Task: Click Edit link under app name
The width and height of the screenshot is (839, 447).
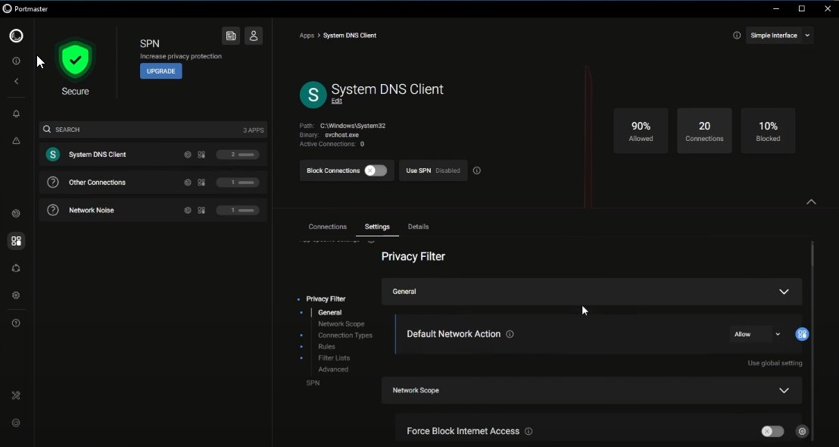Action: pos(336,101)
